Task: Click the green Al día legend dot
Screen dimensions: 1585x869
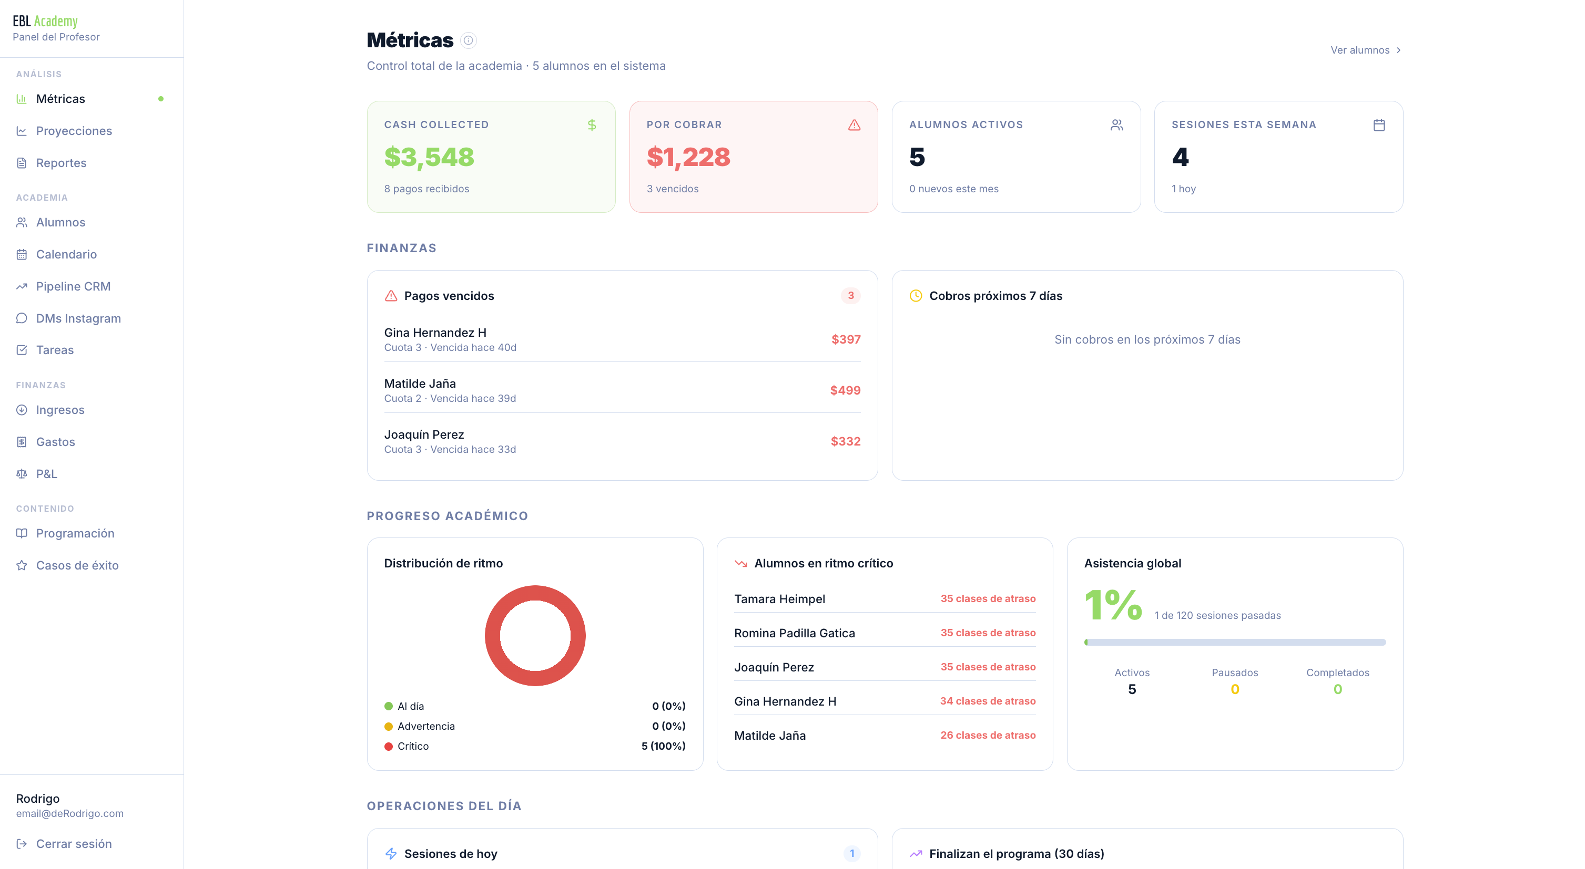Action: [x=388, y=706]
